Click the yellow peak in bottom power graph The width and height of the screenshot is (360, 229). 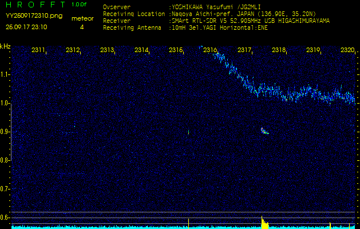264,222
